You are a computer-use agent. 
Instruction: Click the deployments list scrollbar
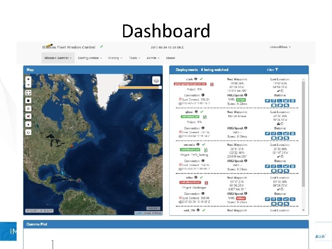(303, 134)
